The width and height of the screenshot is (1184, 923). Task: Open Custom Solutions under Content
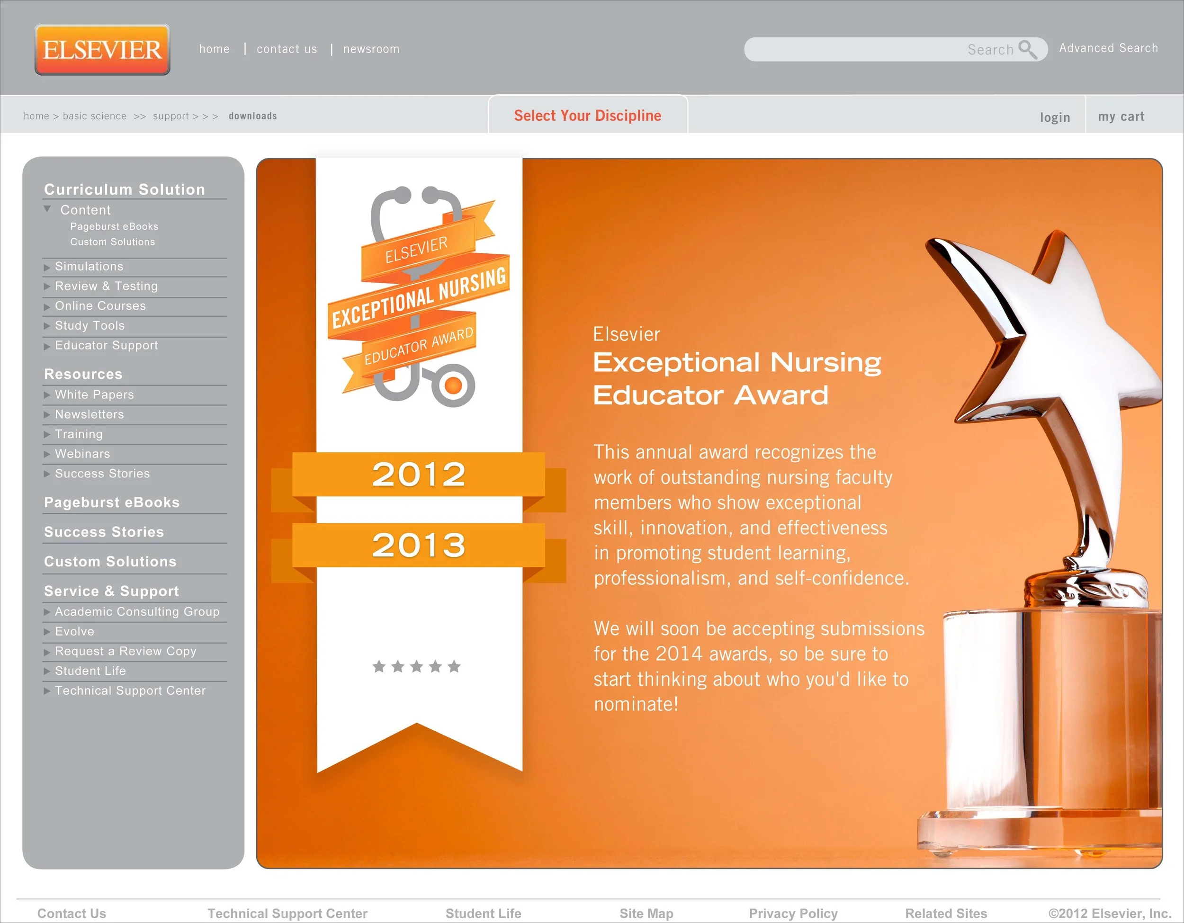click(112, 242)
